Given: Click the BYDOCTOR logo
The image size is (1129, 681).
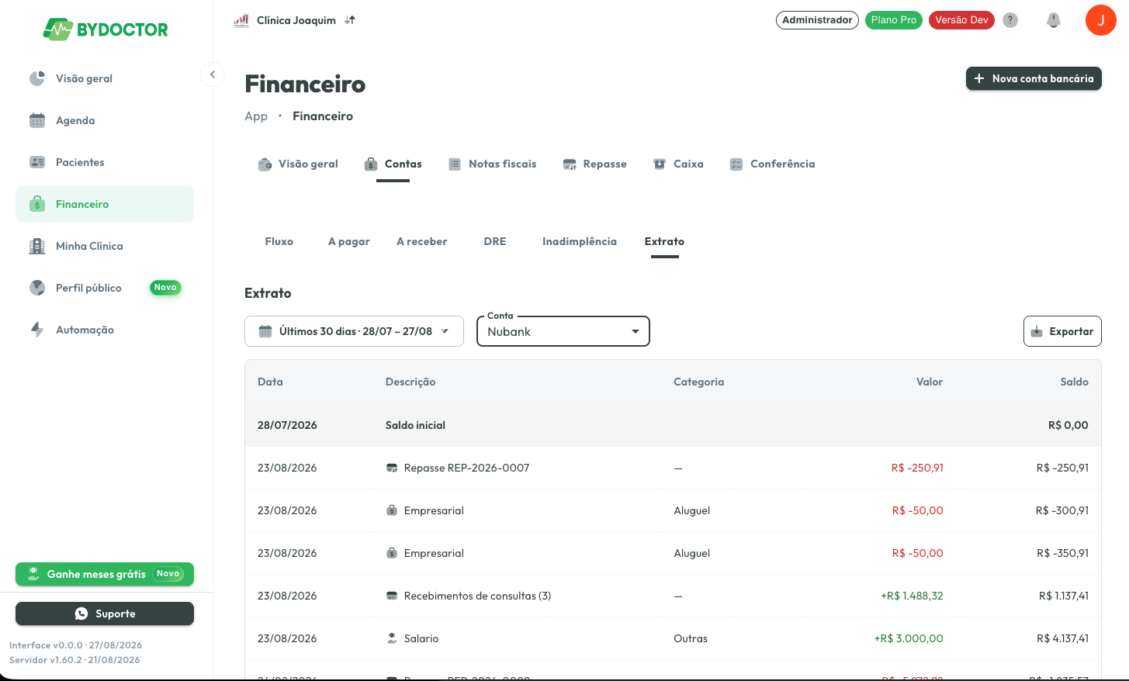Looking at the screenshot, I should (106, 29).
